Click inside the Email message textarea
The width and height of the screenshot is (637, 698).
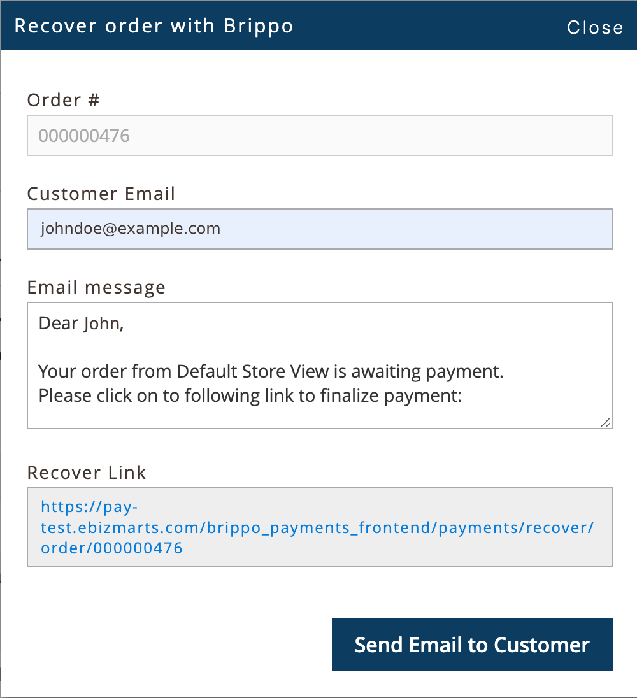320,366
